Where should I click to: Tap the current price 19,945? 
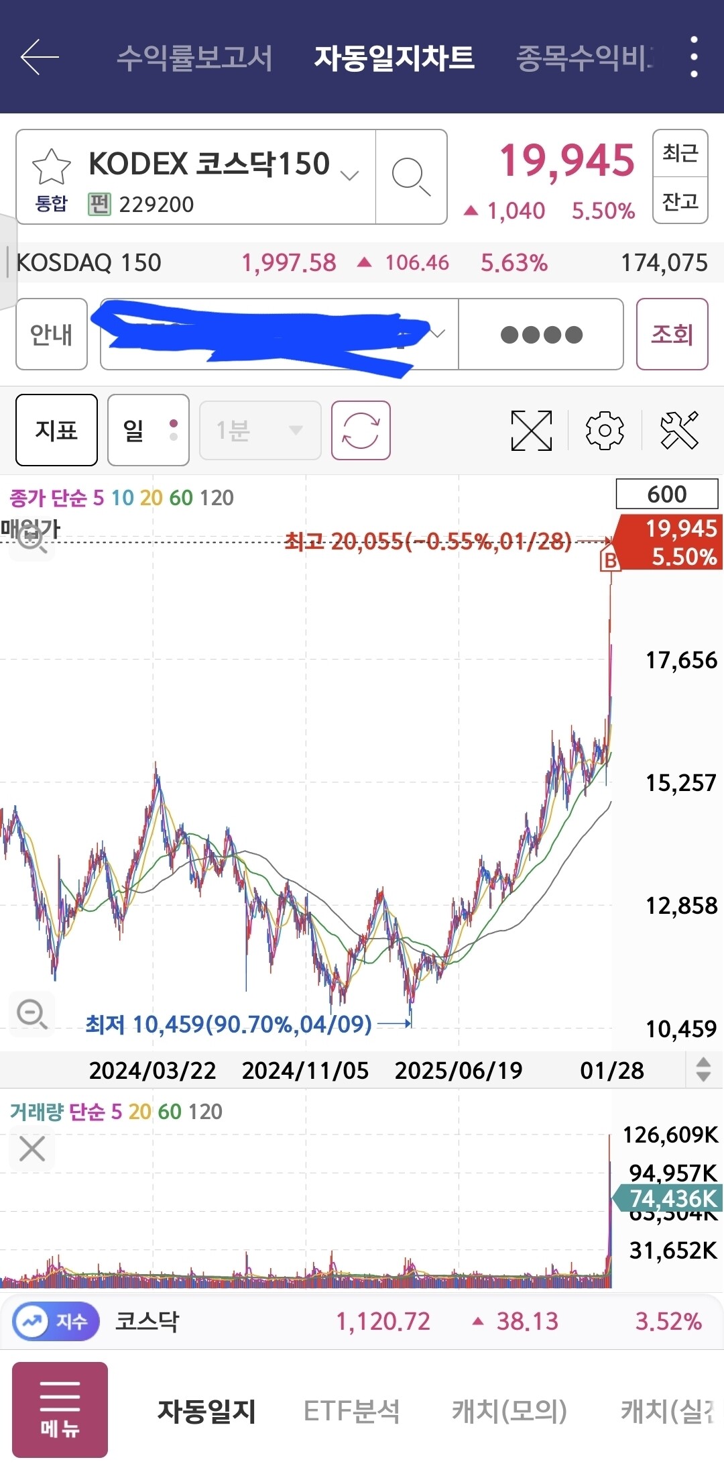pyautogui.click(x=567, y=161)
